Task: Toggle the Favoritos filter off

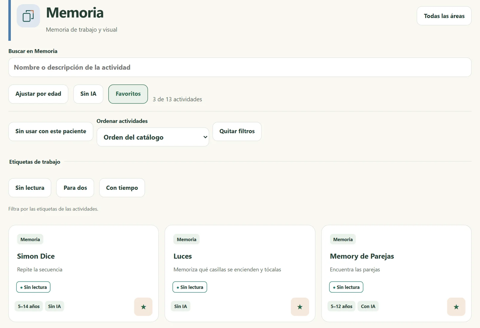Action: [x=128, y=94]
